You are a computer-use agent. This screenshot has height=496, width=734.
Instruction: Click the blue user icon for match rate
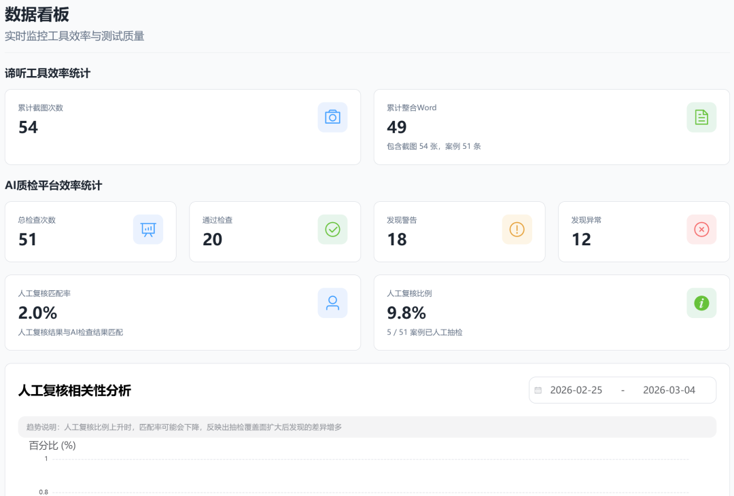point(332,303)
